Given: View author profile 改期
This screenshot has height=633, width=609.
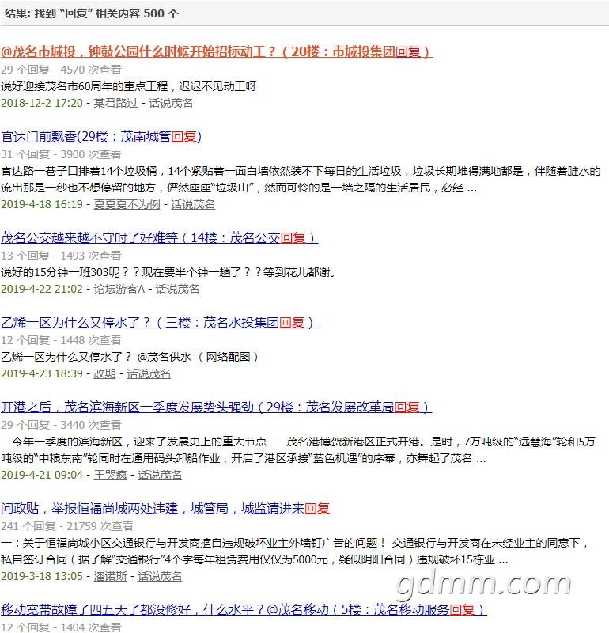Looking at the screenshot, I should (104, 374).
